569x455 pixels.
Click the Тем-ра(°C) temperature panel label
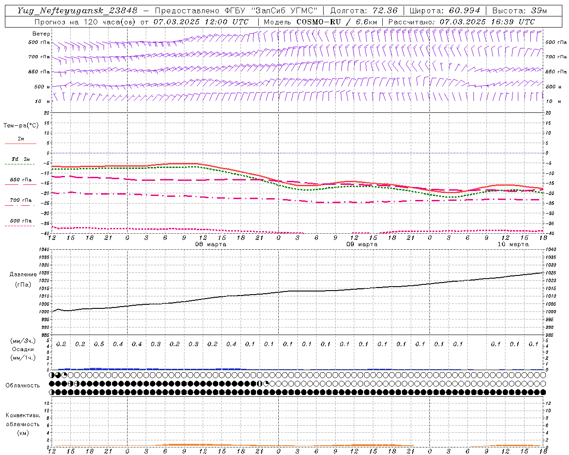click(21, 126)
